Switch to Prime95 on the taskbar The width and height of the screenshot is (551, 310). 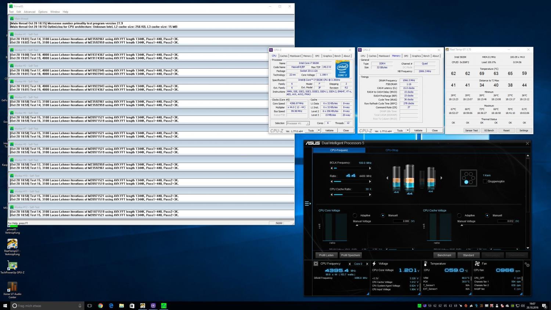[164, 306]
